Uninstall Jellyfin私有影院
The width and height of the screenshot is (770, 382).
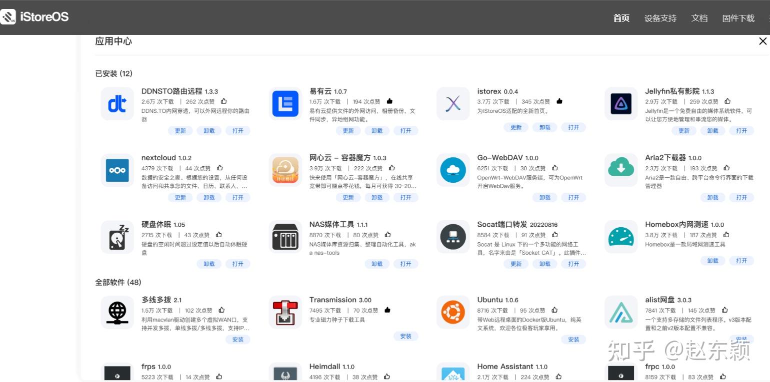click(713, 131)
